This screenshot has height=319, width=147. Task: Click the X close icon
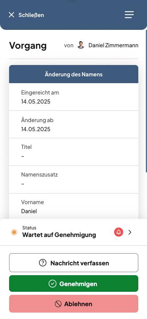point(11,15)
